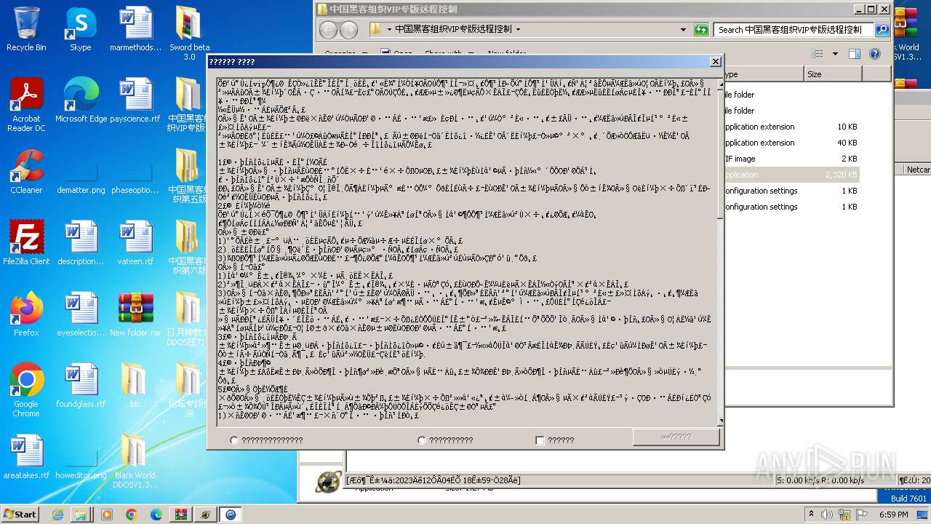Select the 2,320 KB application row
Image resolution: width=931 pixels, height=524 pixels.
click(x=792, y=175)
